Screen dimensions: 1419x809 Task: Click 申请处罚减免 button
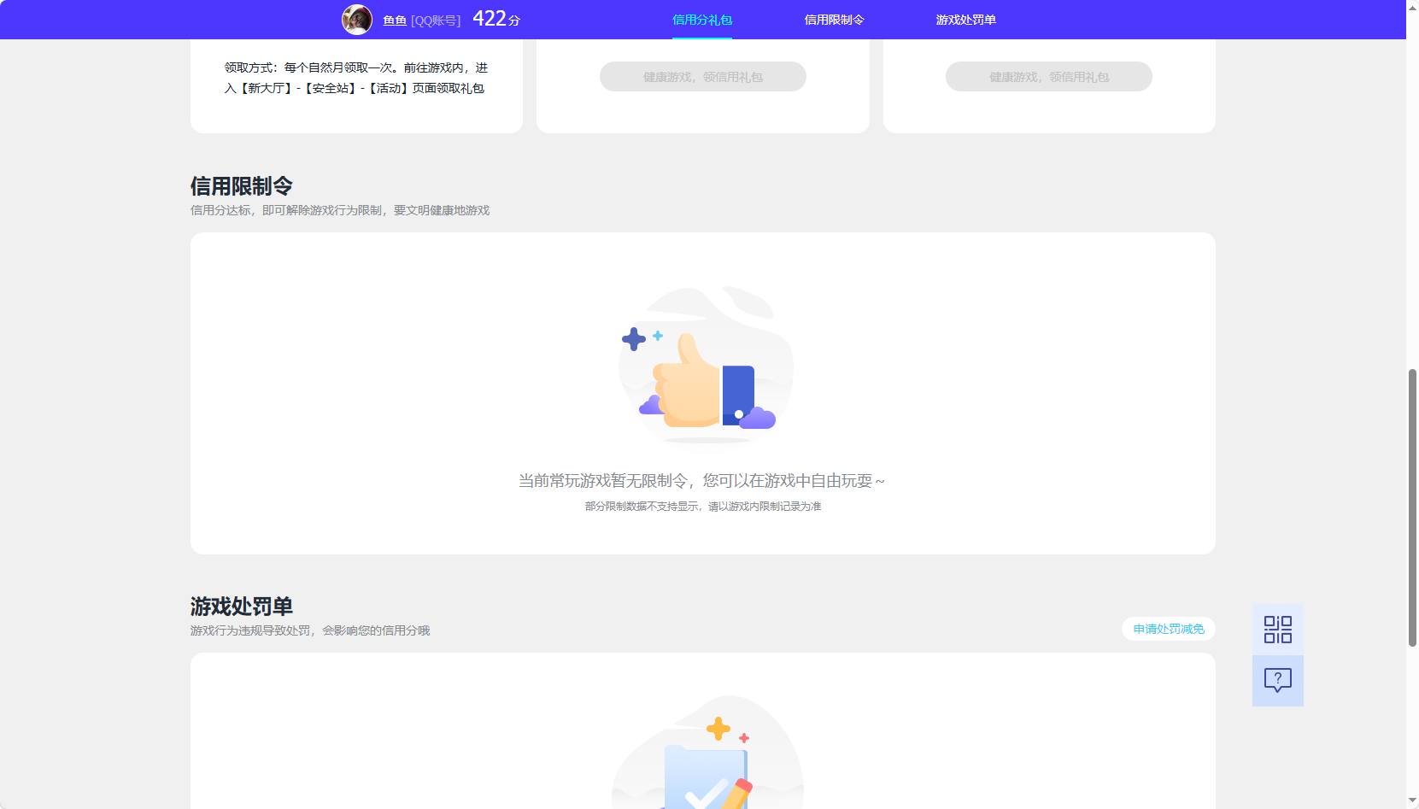(1168, 629)
